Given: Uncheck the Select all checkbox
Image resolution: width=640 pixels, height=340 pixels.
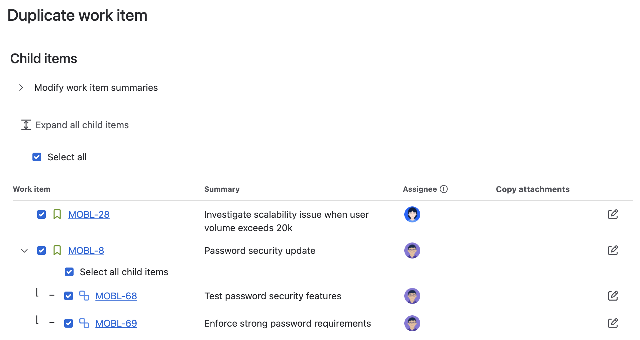Looking at the screenshot, I should pyautogui.click(x=37, y=157).
